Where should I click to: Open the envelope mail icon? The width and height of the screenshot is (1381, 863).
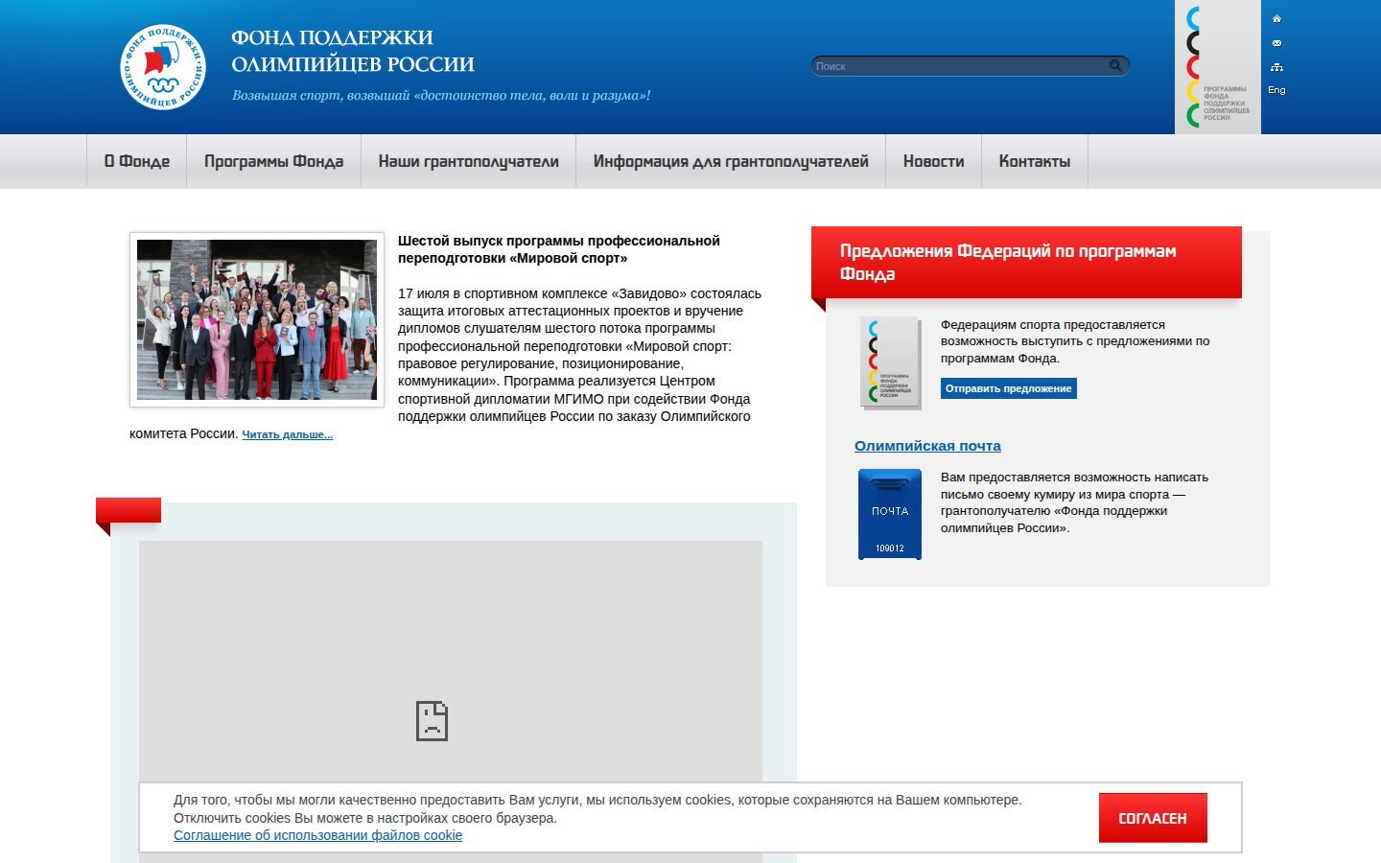[1276, 43]
